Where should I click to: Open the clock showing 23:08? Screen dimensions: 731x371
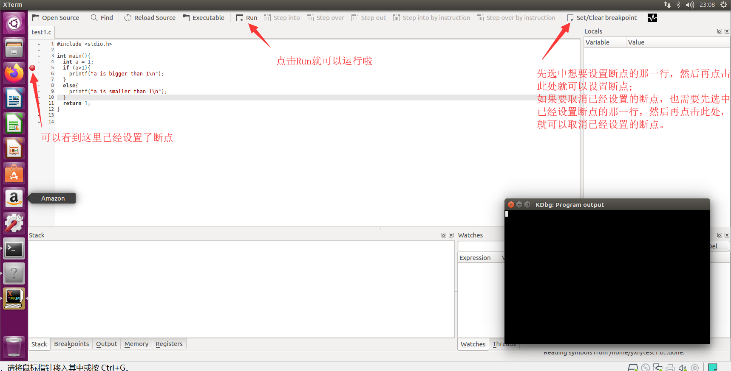tap(707, 5)
